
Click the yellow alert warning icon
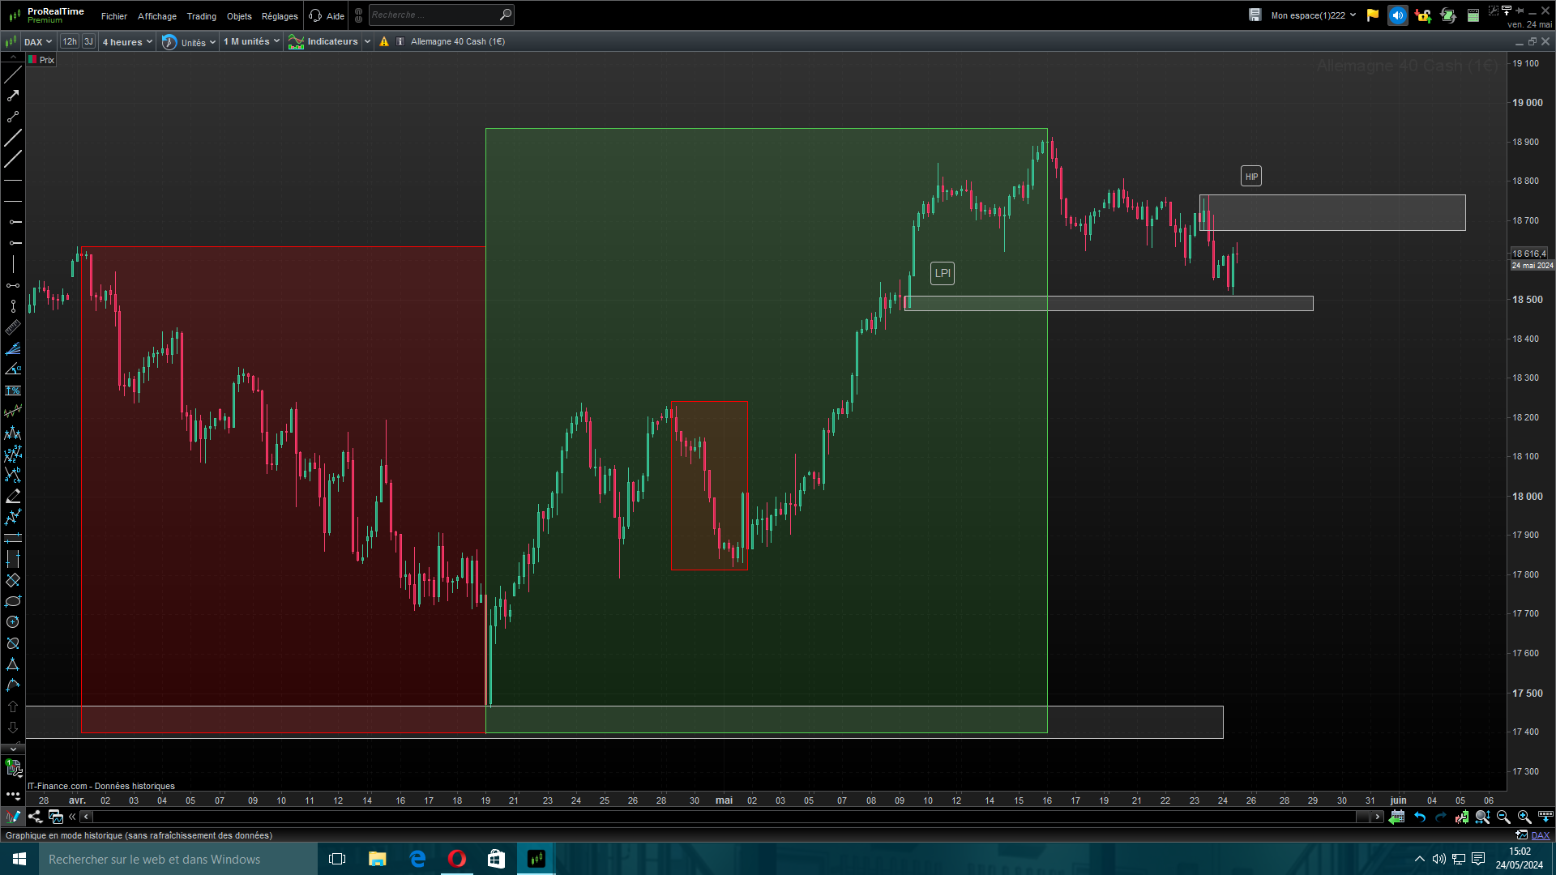(x=384, y=41)
